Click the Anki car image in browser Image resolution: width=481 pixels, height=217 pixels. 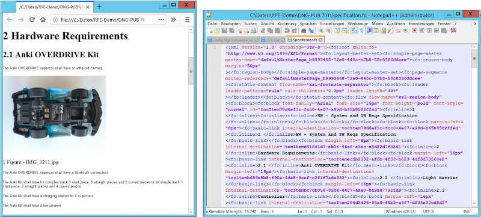pyautogui.click(x=55, y=114)
